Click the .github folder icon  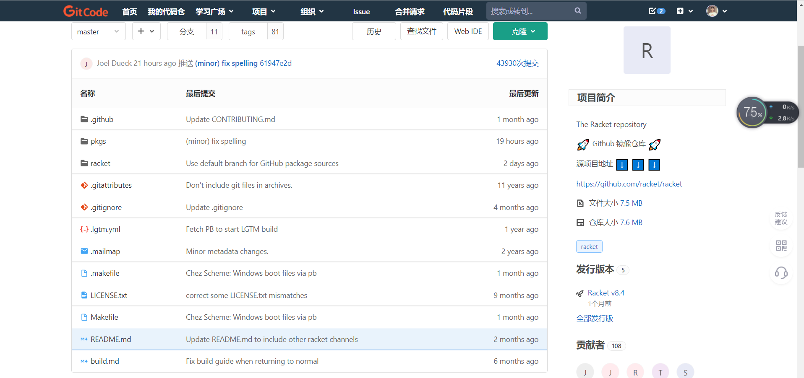(x=84, y=119)
